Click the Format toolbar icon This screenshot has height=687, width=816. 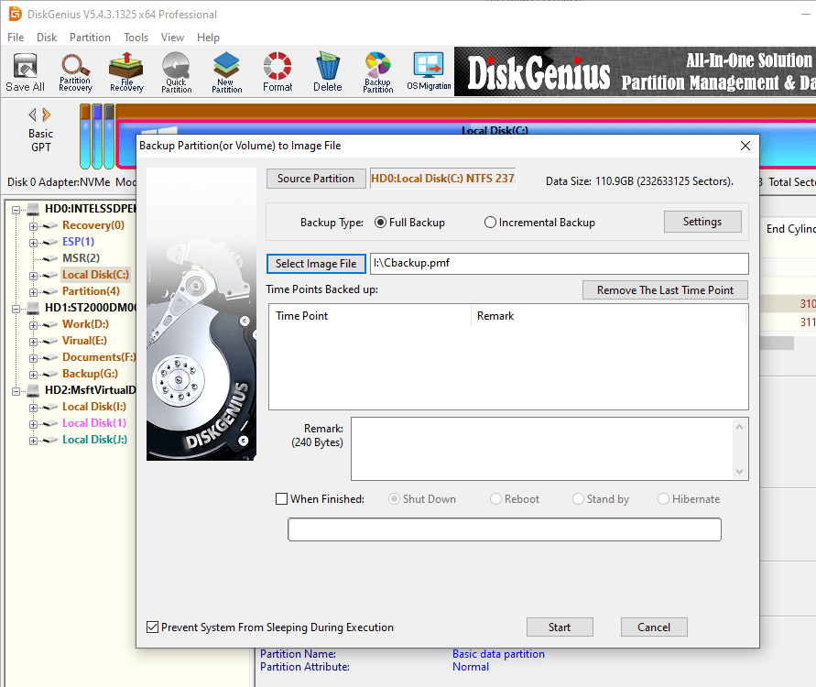point(277,72)
